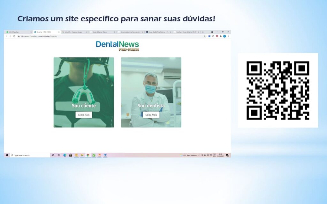Switch to the Reducing dentine hypersensitivity tab
327x204 pixels.
129,32
